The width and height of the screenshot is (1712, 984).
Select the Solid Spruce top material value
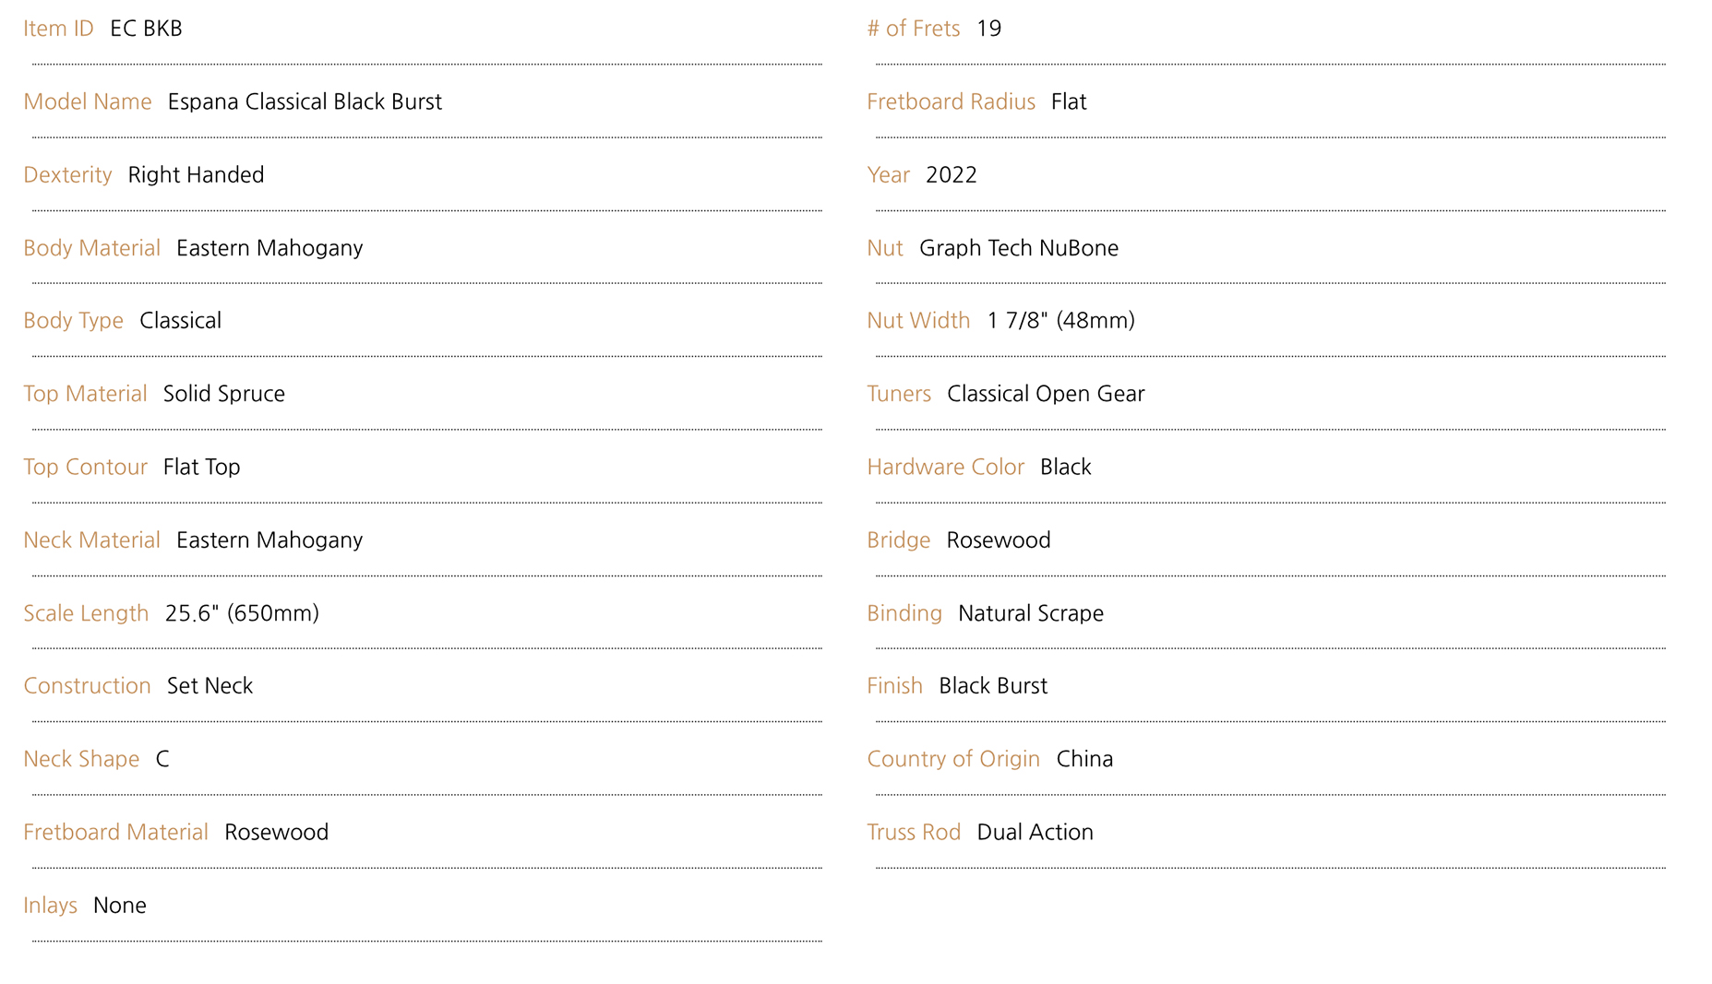point(224,394)
